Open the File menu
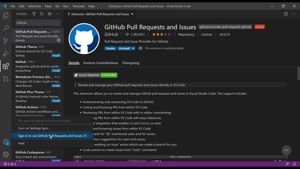Image resolution: width=300 pixels, height=169 pixels. click(x=13, y=6)
